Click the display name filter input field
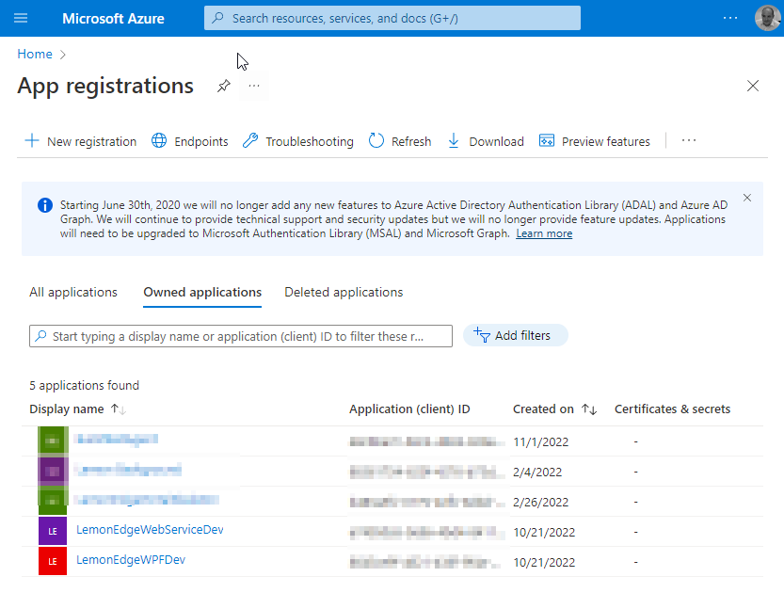Viewport: 784px width, 593px height. (240, 336)
